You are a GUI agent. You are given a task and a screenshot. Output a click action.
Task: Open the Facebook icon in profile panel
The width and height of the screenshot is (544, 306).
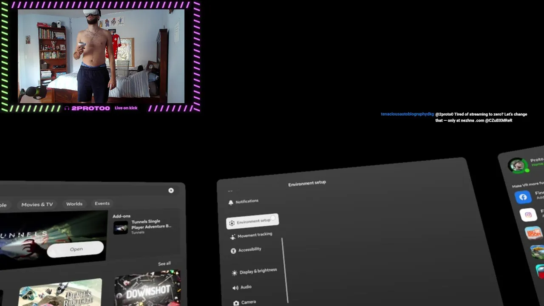click(x=523, y=197)
